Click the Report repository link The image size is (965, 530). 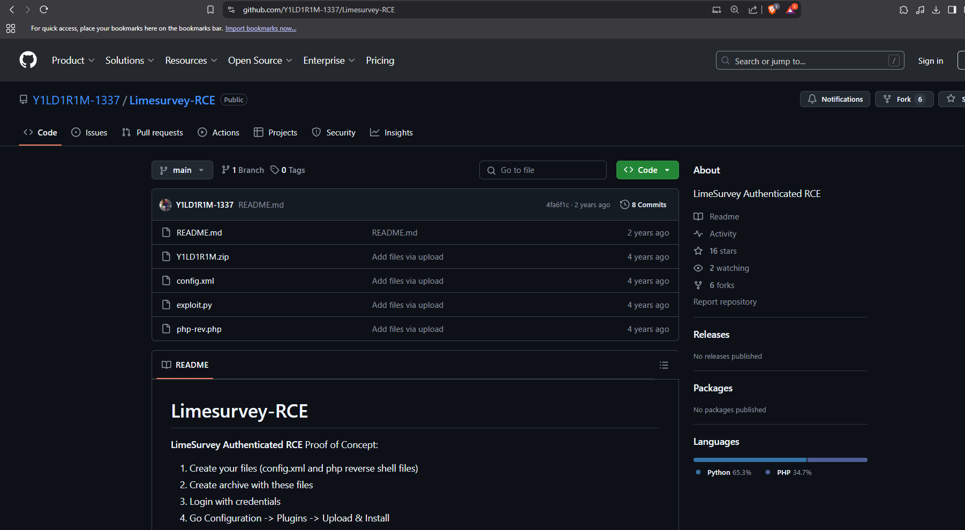725,302
